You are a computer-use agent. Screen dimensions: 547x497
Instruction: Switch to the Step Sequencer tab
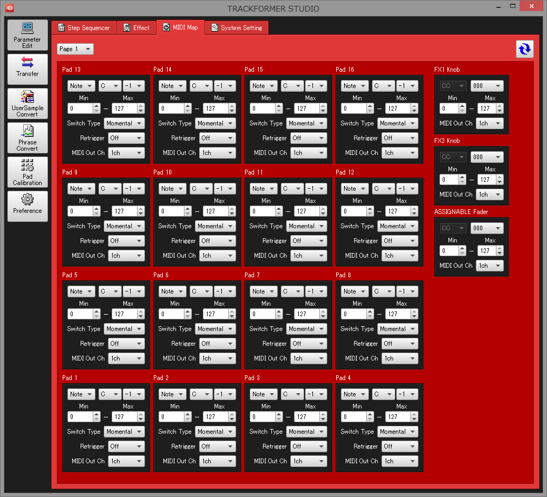84,28
